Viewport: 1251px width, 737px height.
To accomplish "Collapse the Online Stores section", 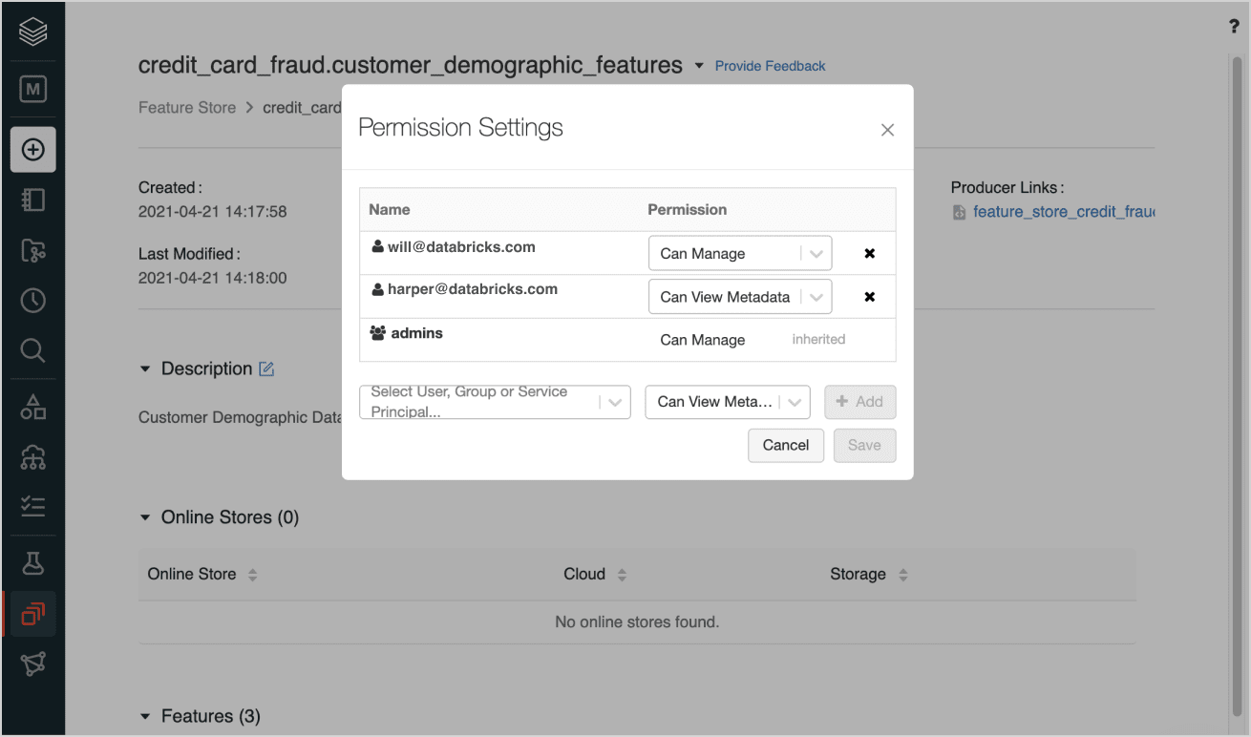I will (145, 517).
